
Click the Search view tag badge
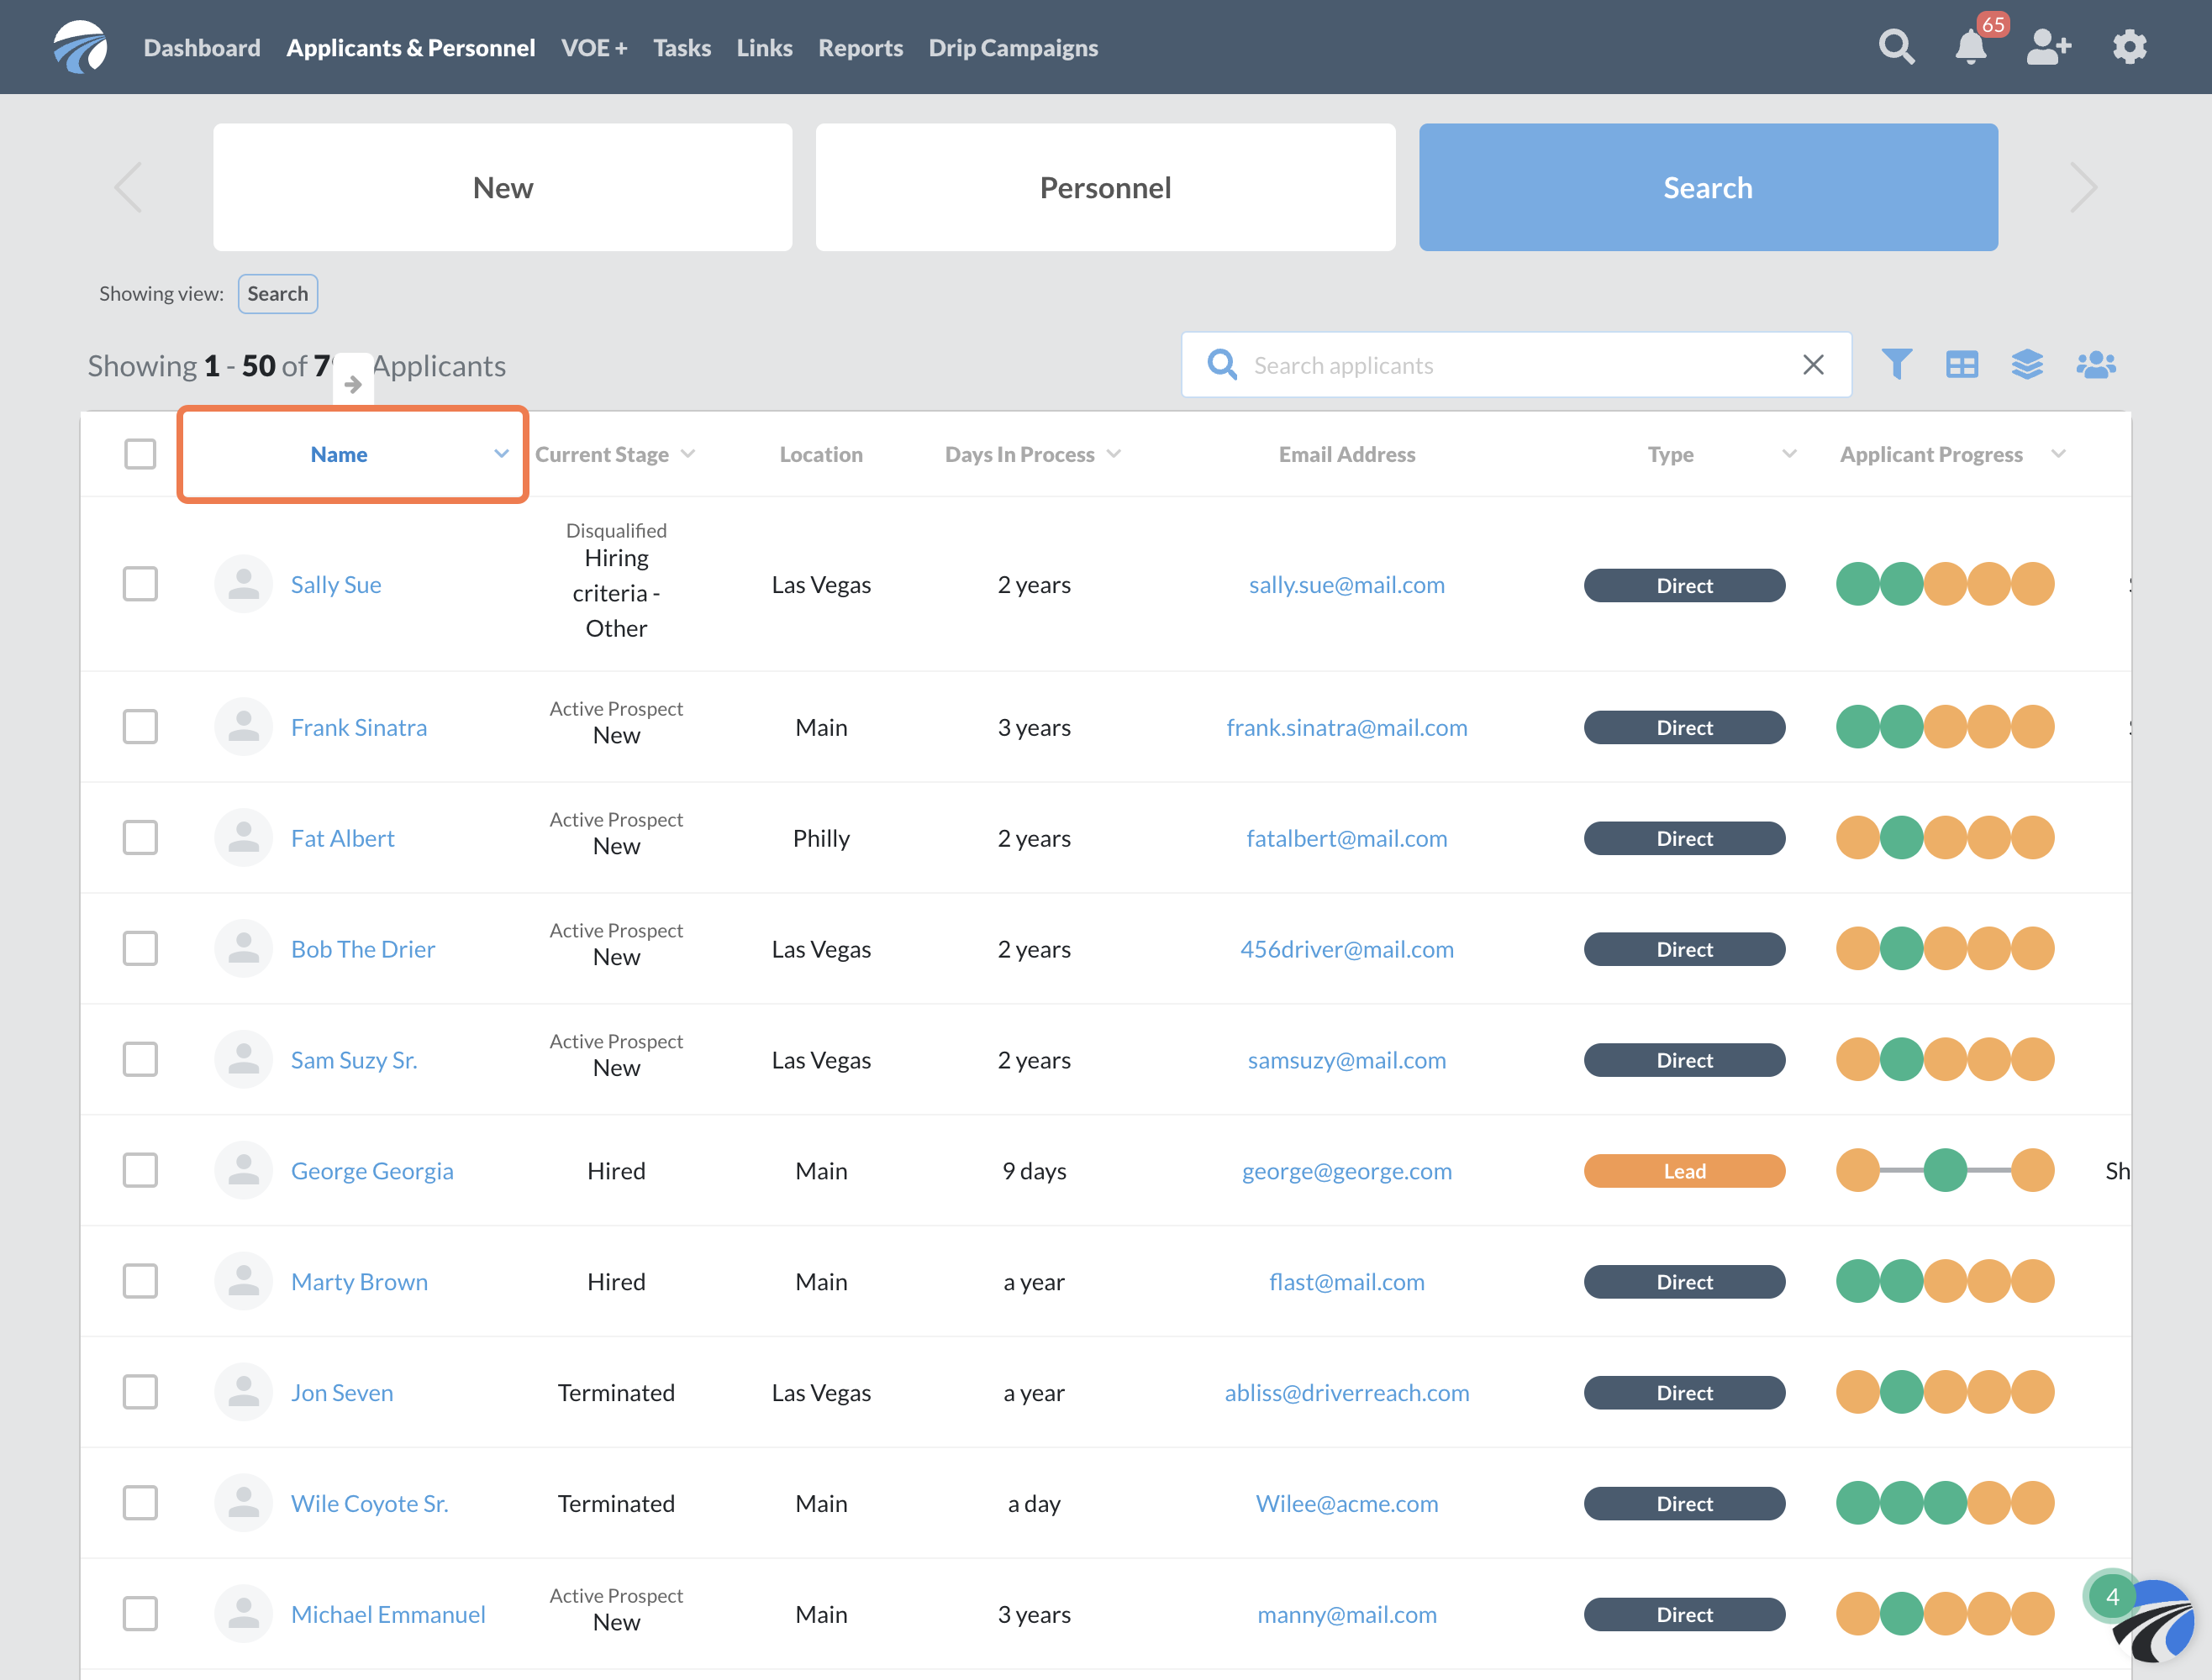[x=278, y=294]
